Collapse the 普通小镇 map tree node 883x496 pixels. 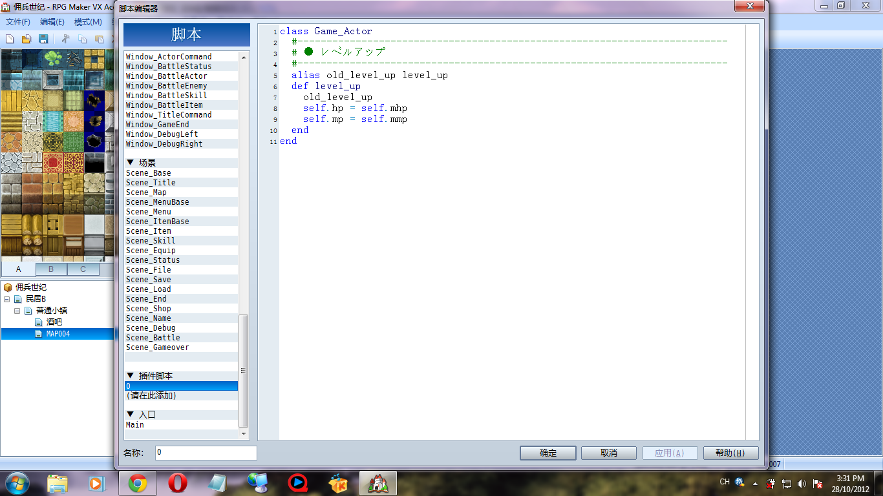[17, 311]
